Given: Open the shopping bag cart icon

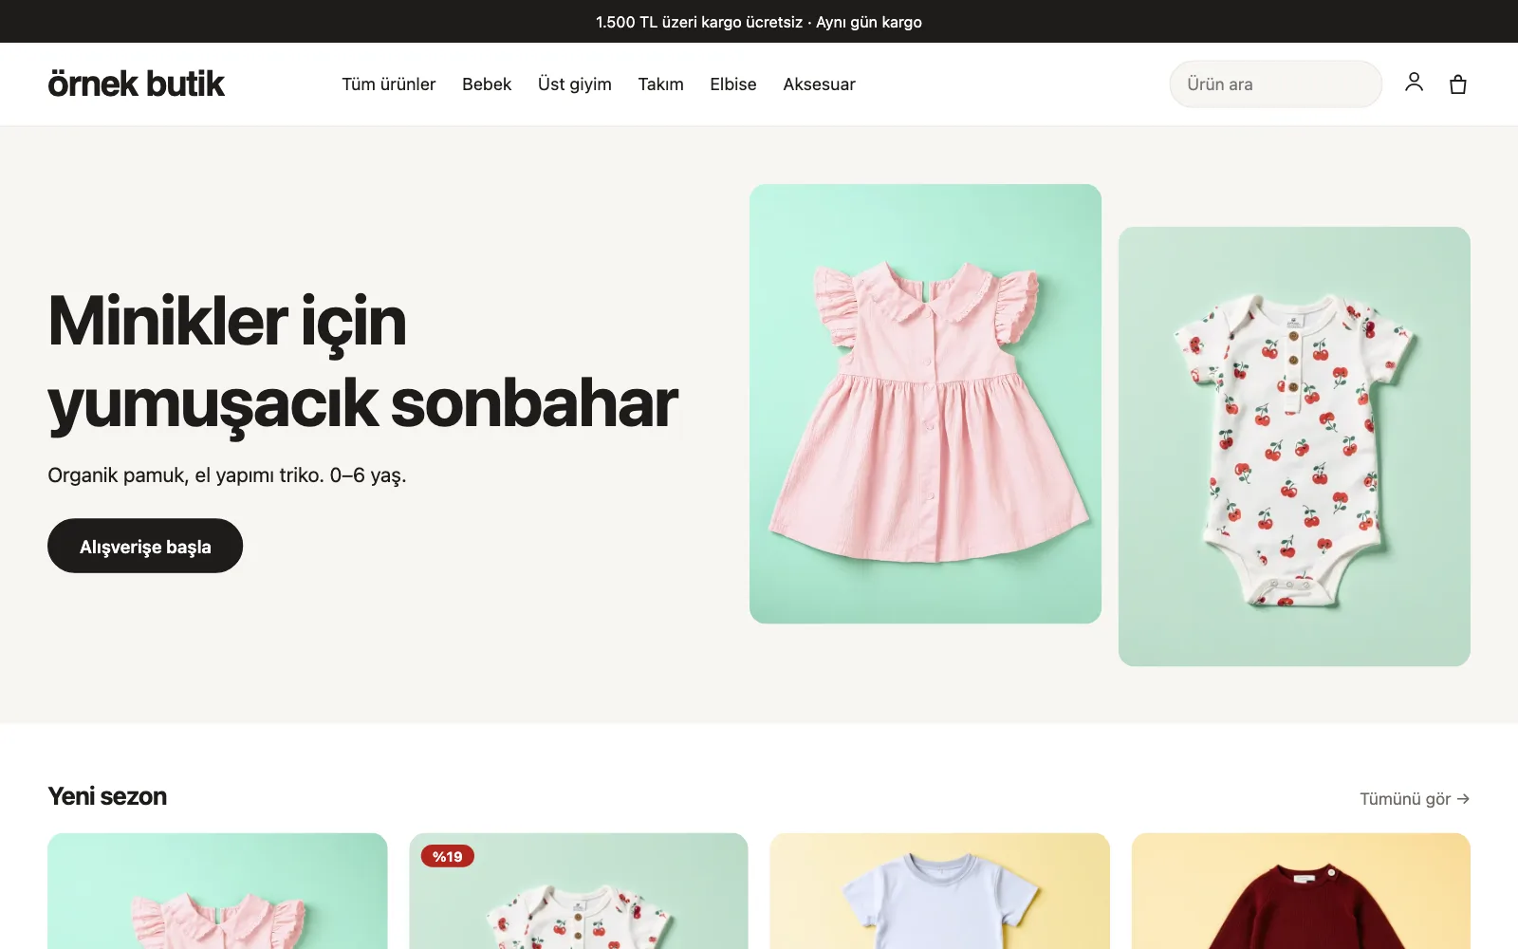Looking at the screenshot, I should coord(1458,84).
